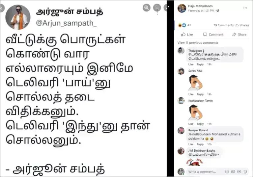Click the zoom in magnifier icon
Viewport: 253px width, 177px height.
pyautogui.click(x=147, y=8)
